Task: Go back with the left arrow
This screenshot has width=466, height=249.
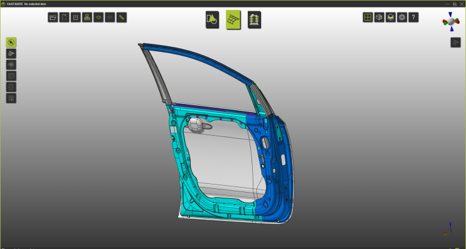Action: [x=98, y=18]
